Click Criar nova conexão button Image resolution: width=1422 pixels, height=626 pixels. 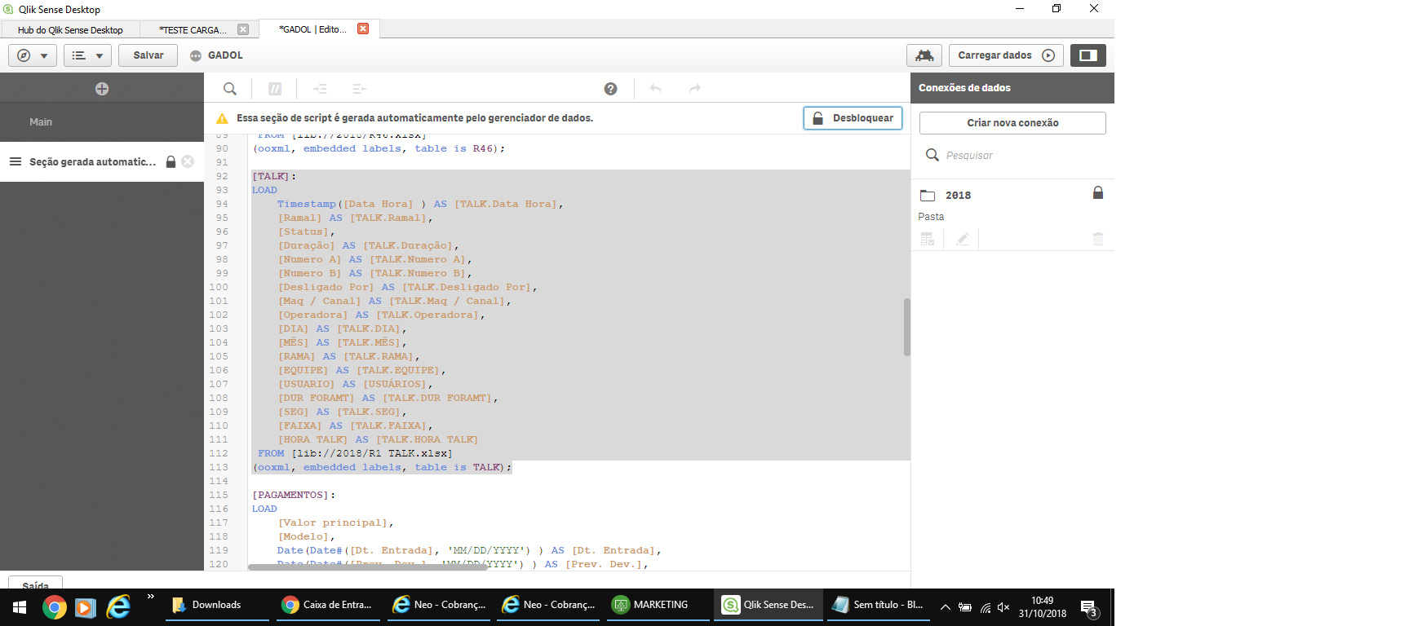[x=1012, y=123]
